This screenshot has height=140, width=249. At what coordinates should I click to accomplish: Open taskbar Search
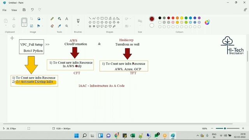[x=85, y=136]
